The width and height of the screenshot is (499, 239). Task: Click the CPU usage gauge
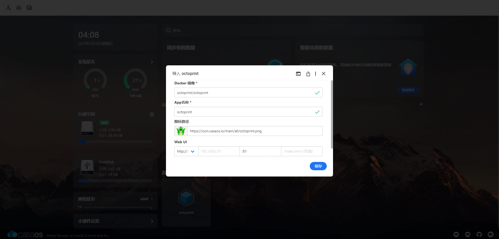pos(95,79)
